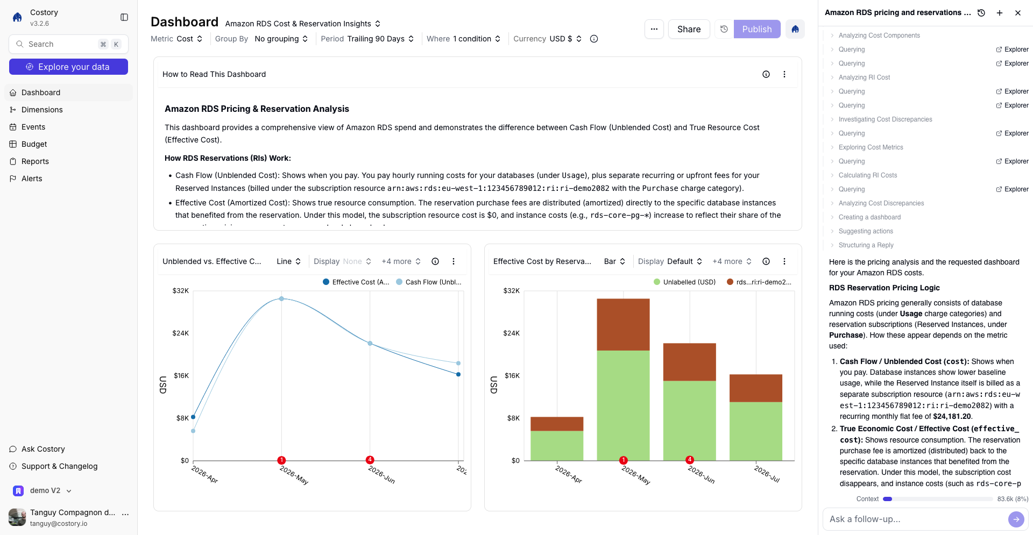Open the Budget section
The image size is (1033, 535).
68,144
